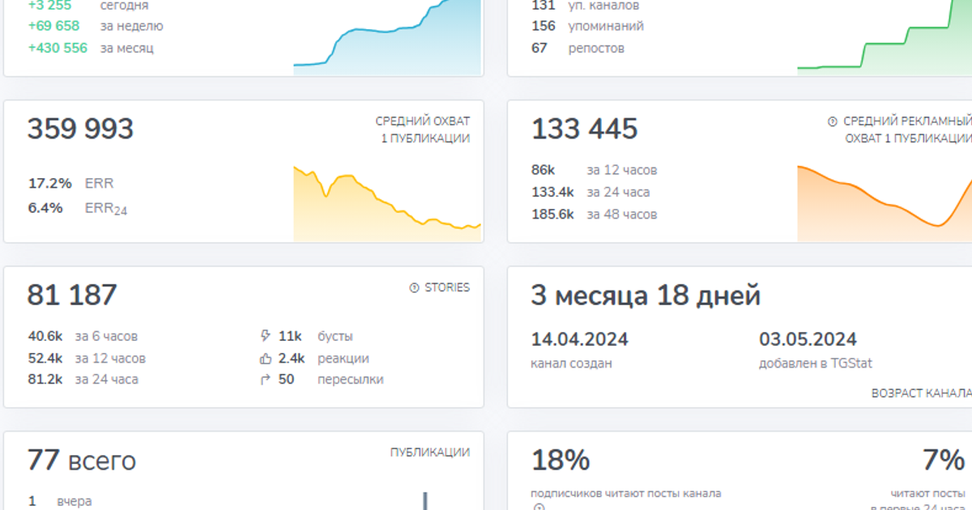
Task: Click the СРЕДНИЙ ОХВАТ 1 ПУБЛИКАЦИИ heading
Action: [x=423, y=130]
